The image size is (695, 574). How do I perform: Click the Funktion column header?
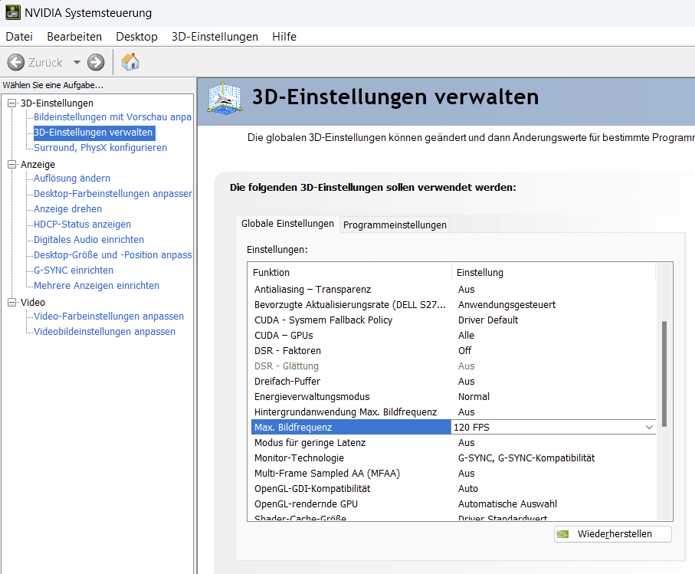click(x=350, y=273)
